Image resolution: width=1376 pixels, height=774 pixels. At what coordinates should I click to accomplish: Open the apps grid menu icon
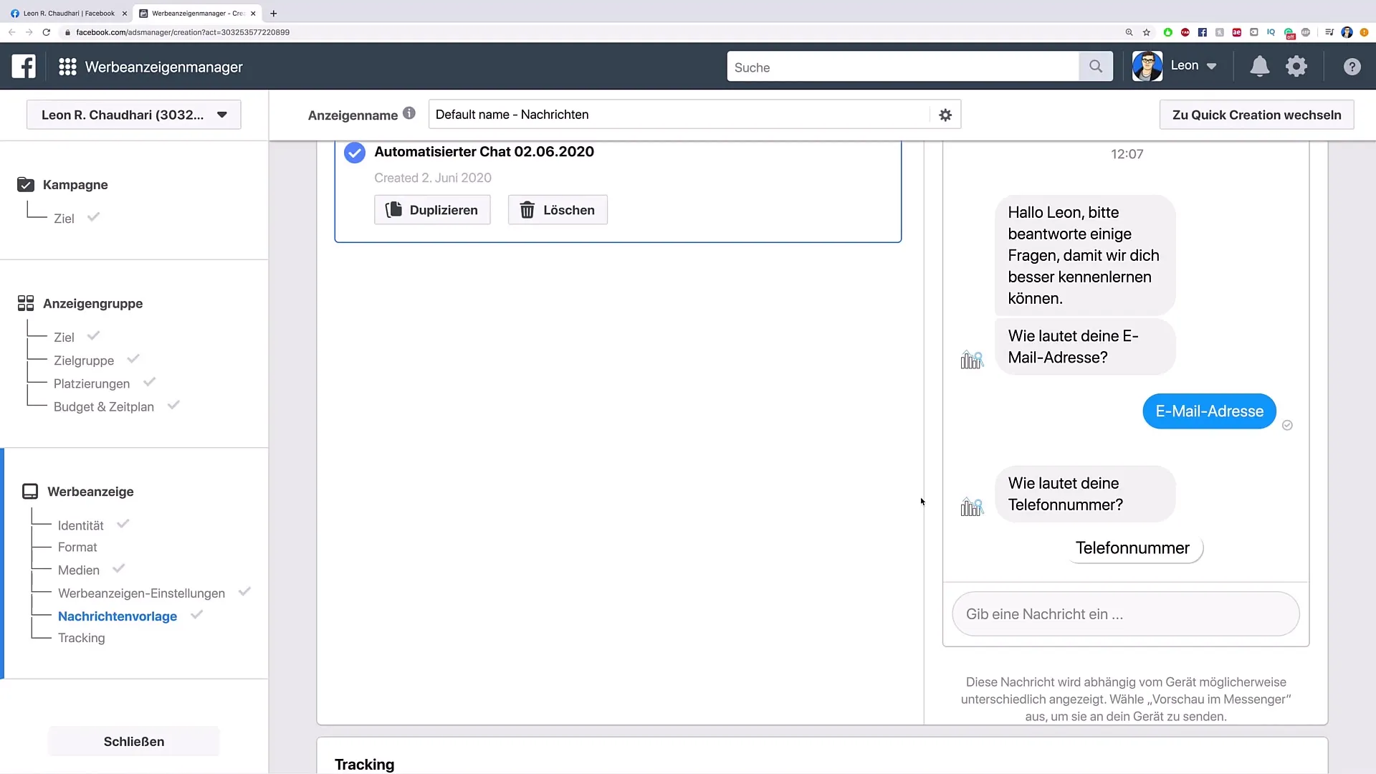(67, 67)
